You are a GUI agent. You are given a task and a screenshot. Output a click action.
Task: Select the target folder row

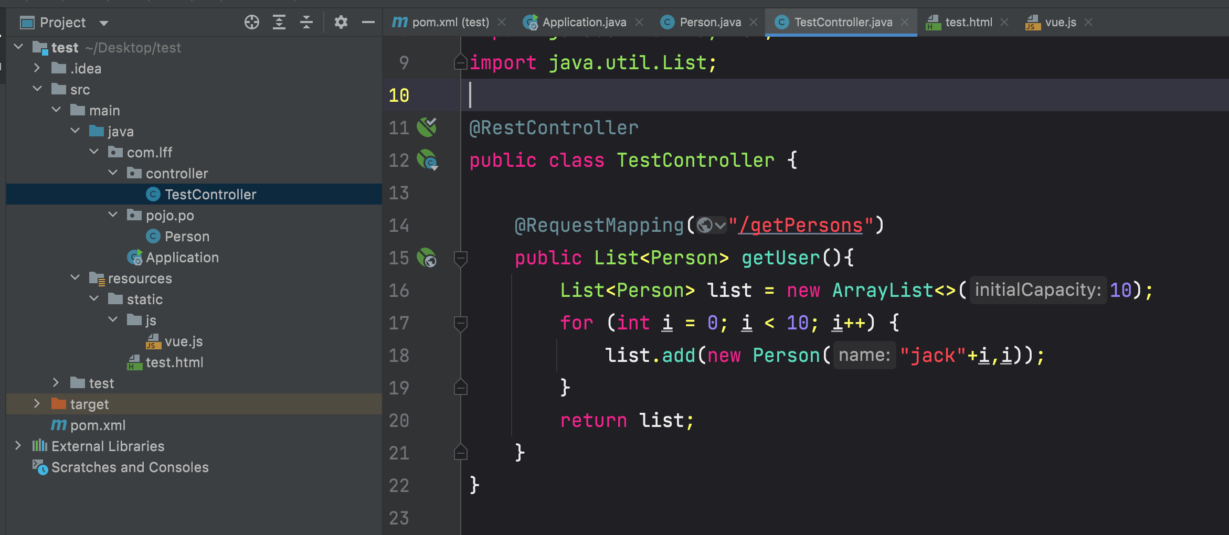(194, 404)
